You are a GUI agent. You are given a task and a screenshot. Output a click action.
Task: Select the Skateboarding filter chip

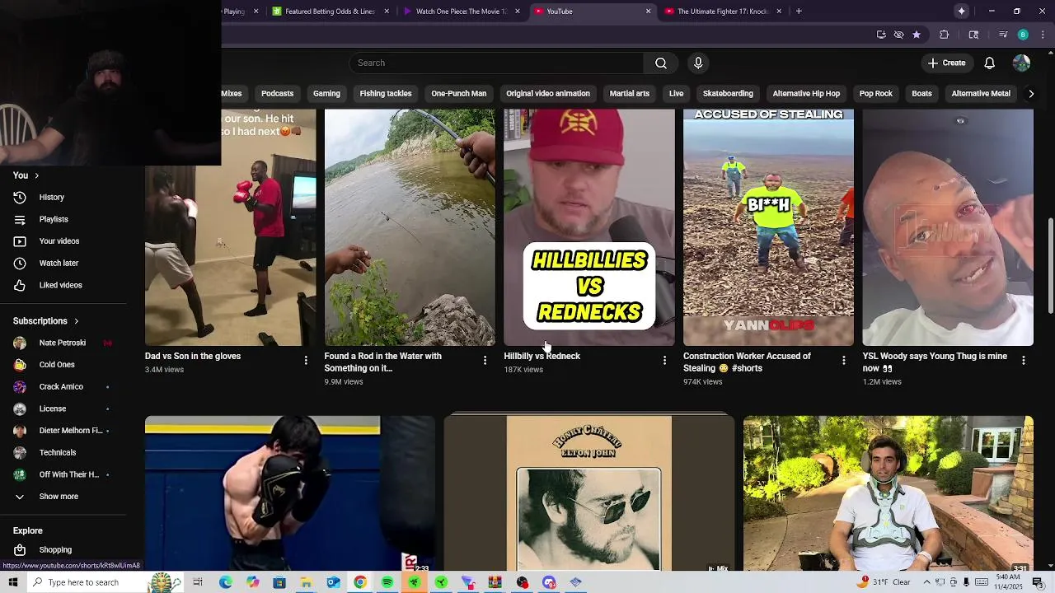pyautogui.click(x=728, y=94)
